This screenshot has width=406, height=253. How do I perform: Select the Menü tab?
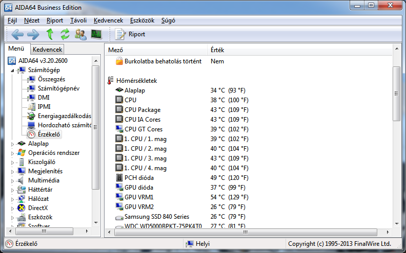(16, 49)
